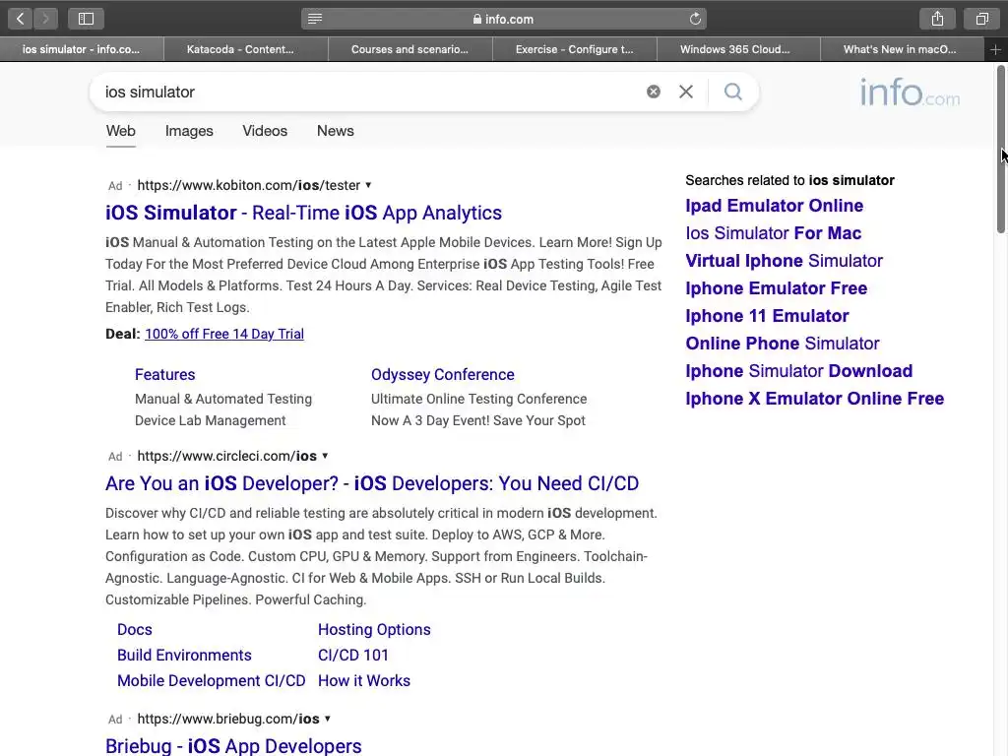Open the Build Environments sitelink
The image size is (1008, 756).
[184, 655]
